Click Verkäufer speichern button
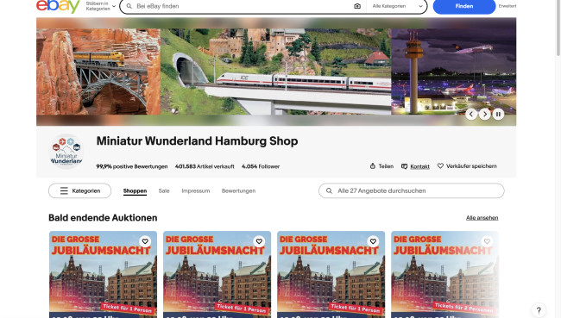Viewport: 561px width, 318px height. click(x=467, y=166)
